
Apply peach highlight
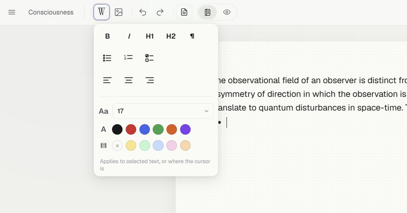click(x=185, y=146)
